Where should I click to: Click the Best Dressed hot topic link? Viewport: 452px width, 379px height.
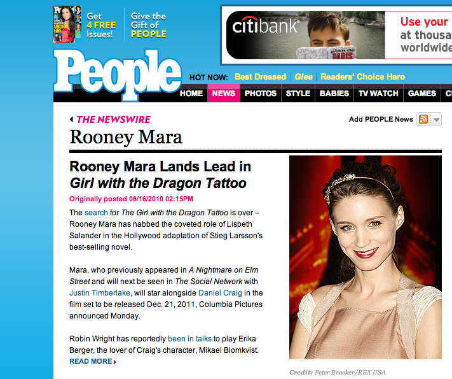[260, 77]
